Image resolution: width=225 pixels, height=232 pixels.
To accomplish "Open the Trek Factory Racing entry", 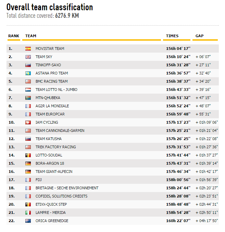I will [x=56, y=147].
